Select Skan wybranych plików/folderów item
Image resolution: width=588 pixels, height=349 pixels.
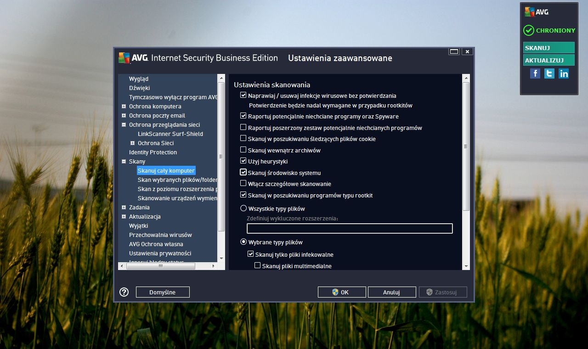(177, 180)
